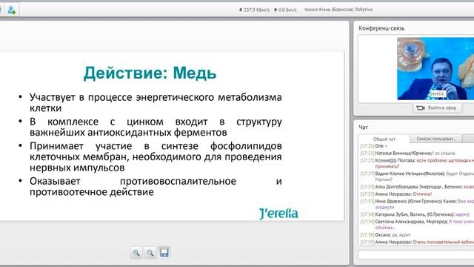The height and width of the screenshot is (267, 474).
Task: Zoom in on the presentation slide
Action: (136, 252)
